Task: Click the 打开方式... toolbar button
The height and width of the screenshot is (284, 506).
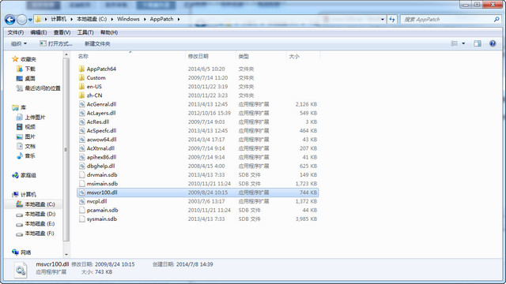Action: click(56, 44)
